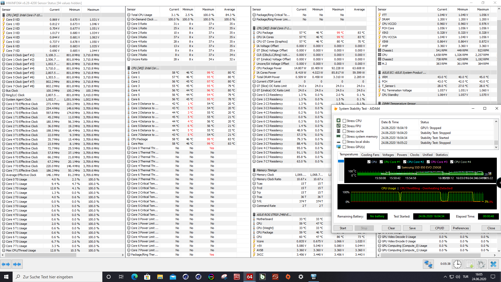
Task: Open Windows Settings gear in taskbar
Action: click(301, 277)
